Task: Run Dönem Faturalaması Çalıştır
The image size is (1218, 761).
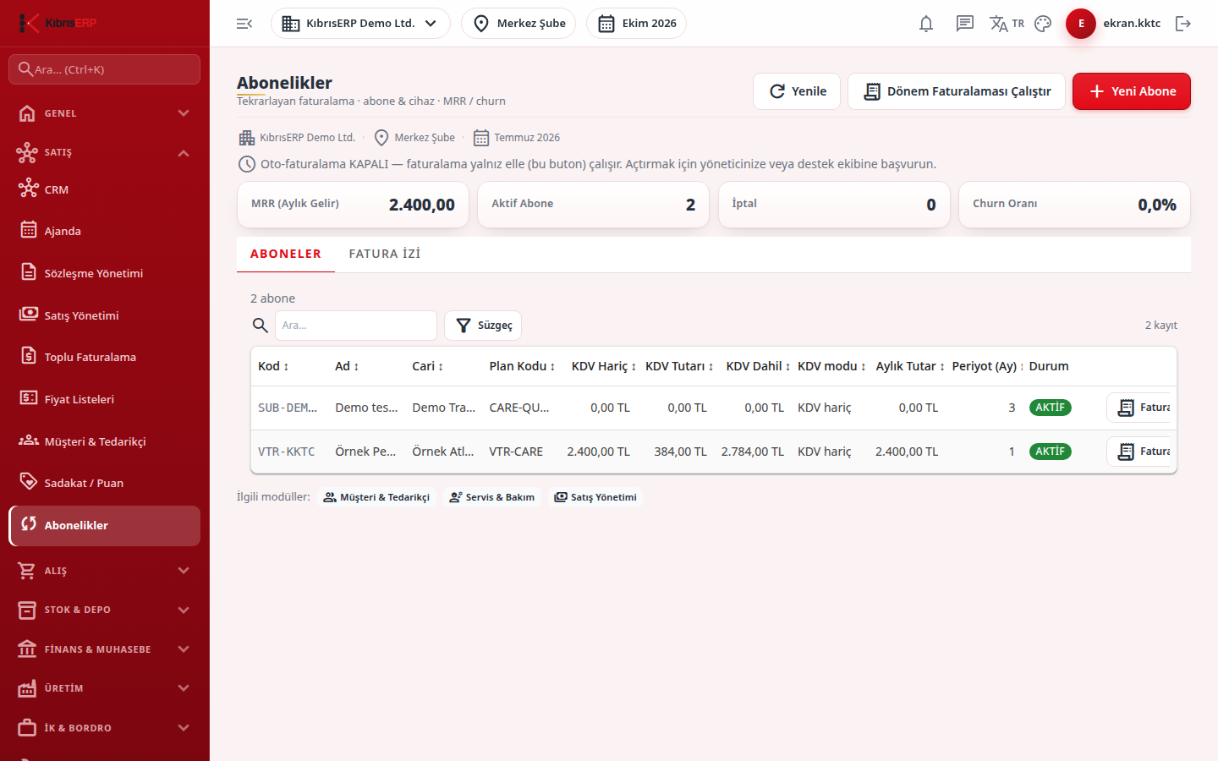Action: (x=957, y=91)
